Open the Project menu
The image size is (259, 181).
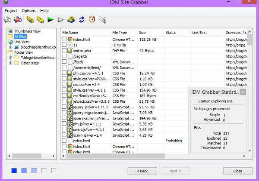(x=11, y=10)
